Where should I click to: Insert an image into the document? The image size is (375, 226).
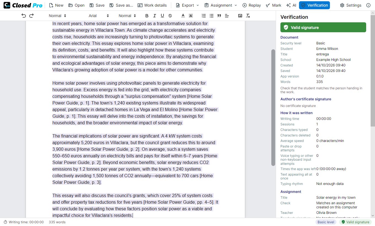coord(240,16)
